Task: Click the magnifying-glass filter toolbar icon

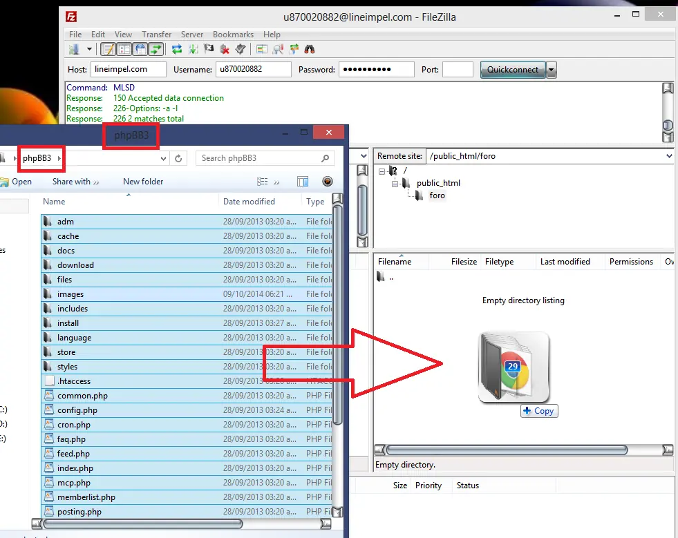Action: (278, 49)
